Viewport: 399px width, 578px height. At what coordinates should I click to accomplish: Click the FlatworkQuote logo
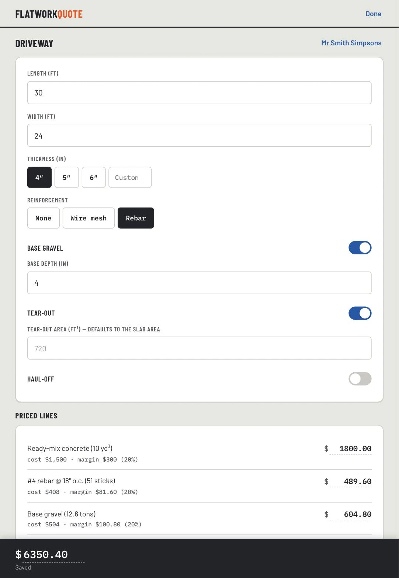pyautogui.click(x=49, y=14)
